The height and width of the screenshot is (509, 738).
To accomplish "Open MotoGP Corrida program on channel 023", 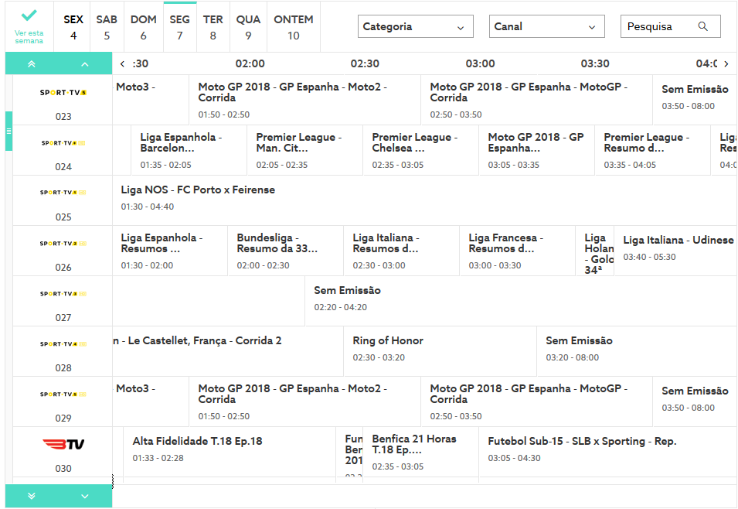I will pyautogui.click(x=536, y=100).
